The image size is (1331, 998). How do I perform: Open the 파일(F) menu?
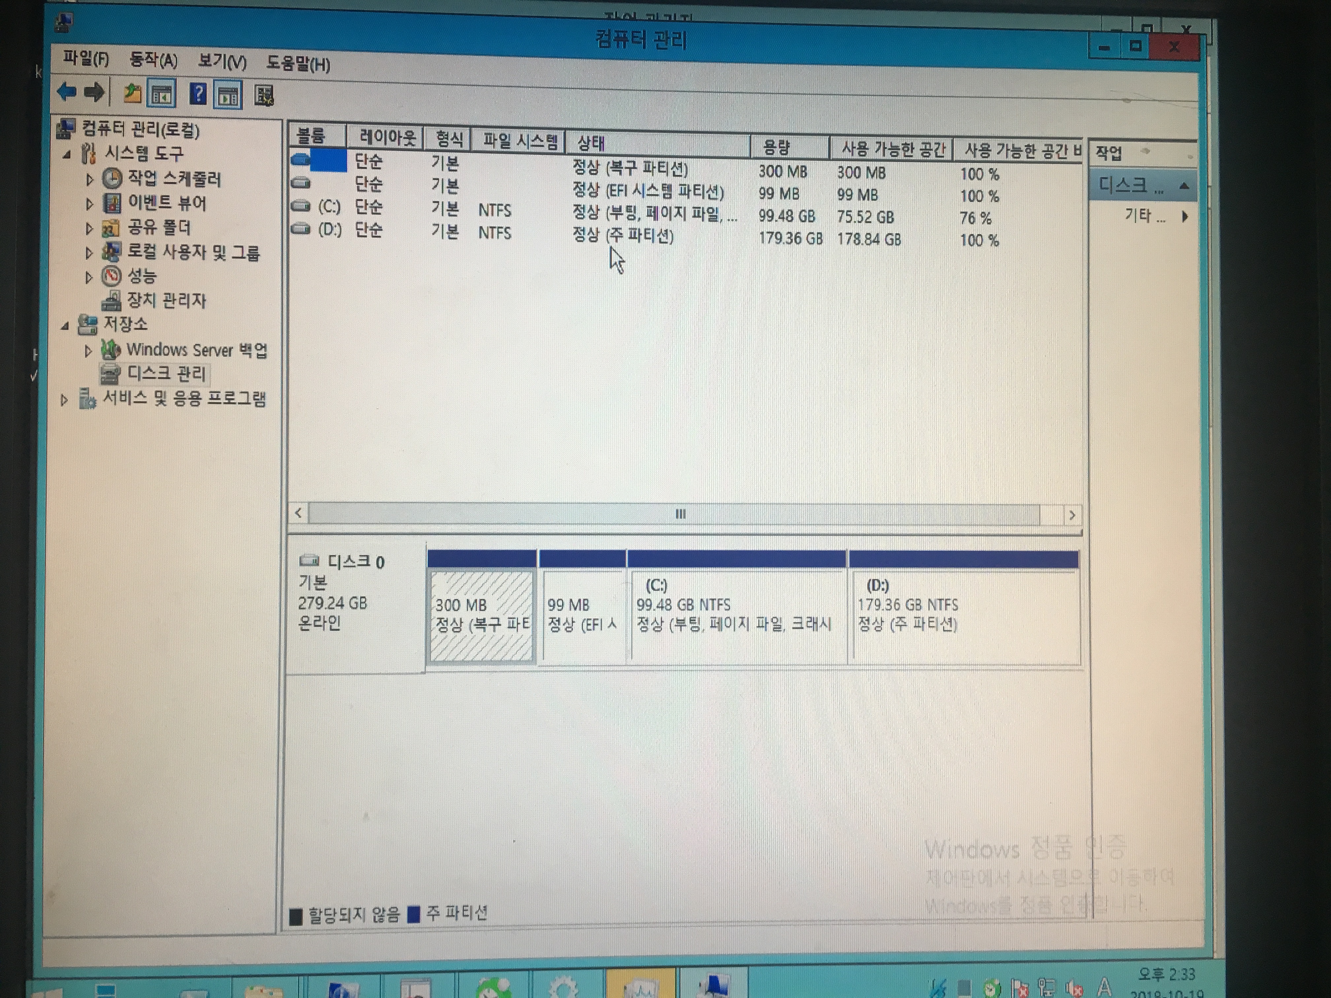[86, 59]
